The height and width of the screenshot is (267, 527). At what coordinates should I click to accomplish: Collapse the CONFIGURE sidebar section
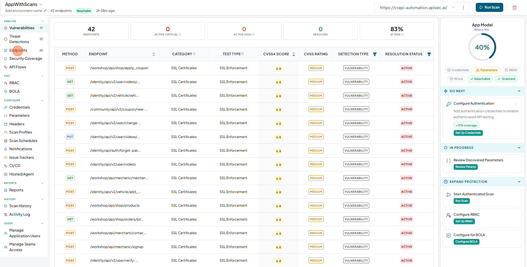coord(42,100)
